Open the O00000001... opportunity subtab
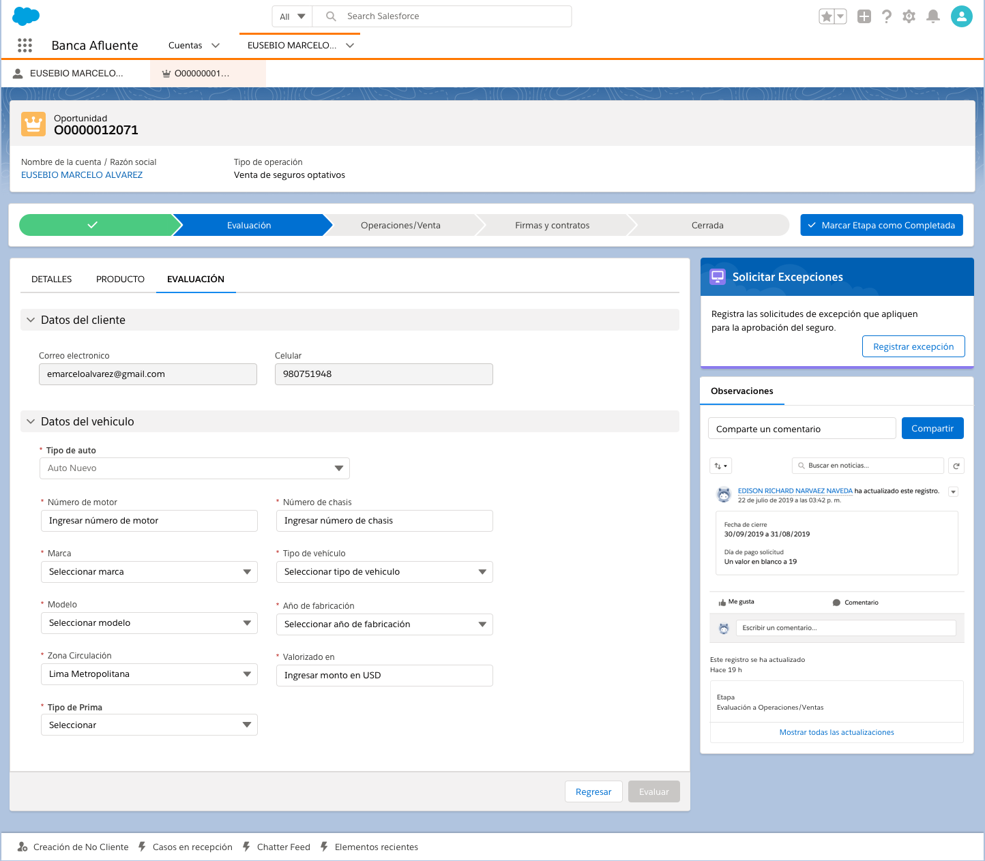985x861 pixels. pos(208,74)
